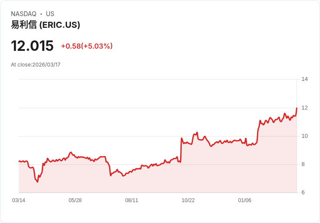Click the US market label

tap(50, 14)
